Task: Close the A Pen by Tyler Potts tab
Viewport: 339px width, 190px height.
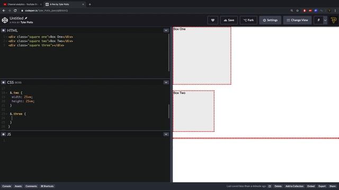Action: coord(83,4)
